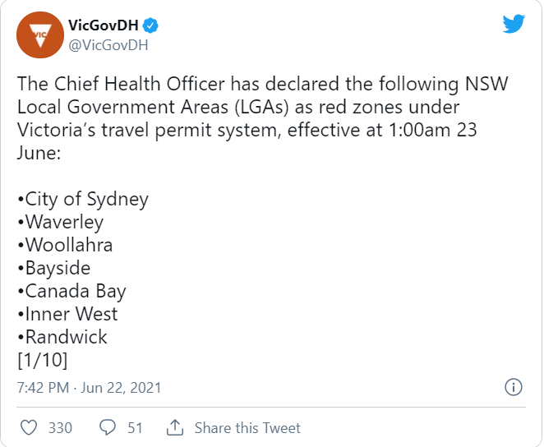Click the City of Sydney list item

coord(83,200)
